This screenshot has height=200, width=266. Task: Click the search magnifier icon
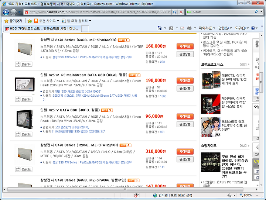click(256, 12)
